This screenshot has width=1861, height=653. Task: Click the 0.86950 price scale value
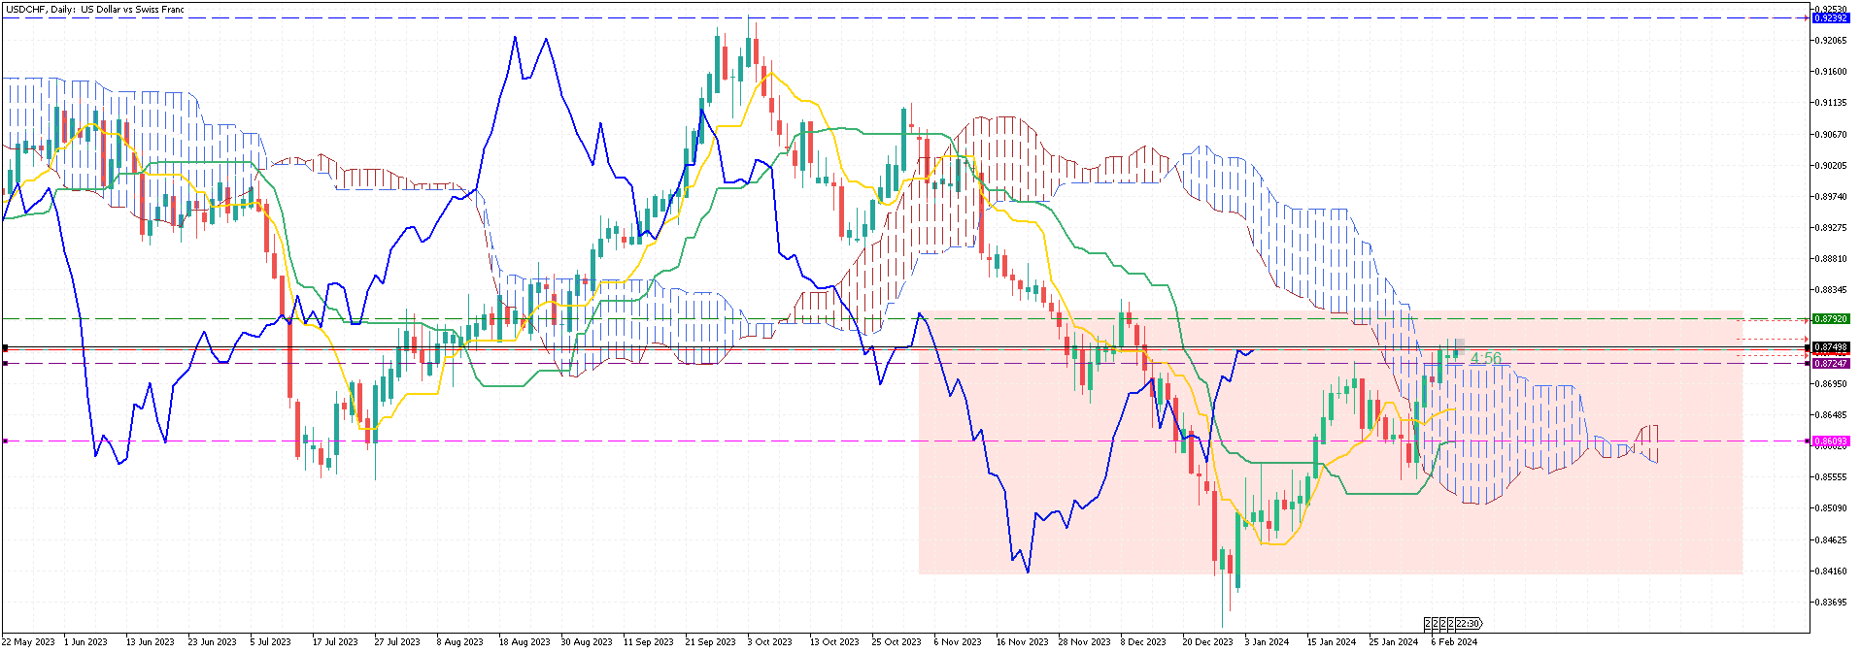pyautogui.click(x=1833, y=383)
